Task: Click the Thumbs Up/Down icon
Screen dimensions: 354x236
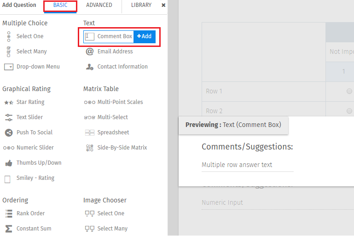Action: 9,163
